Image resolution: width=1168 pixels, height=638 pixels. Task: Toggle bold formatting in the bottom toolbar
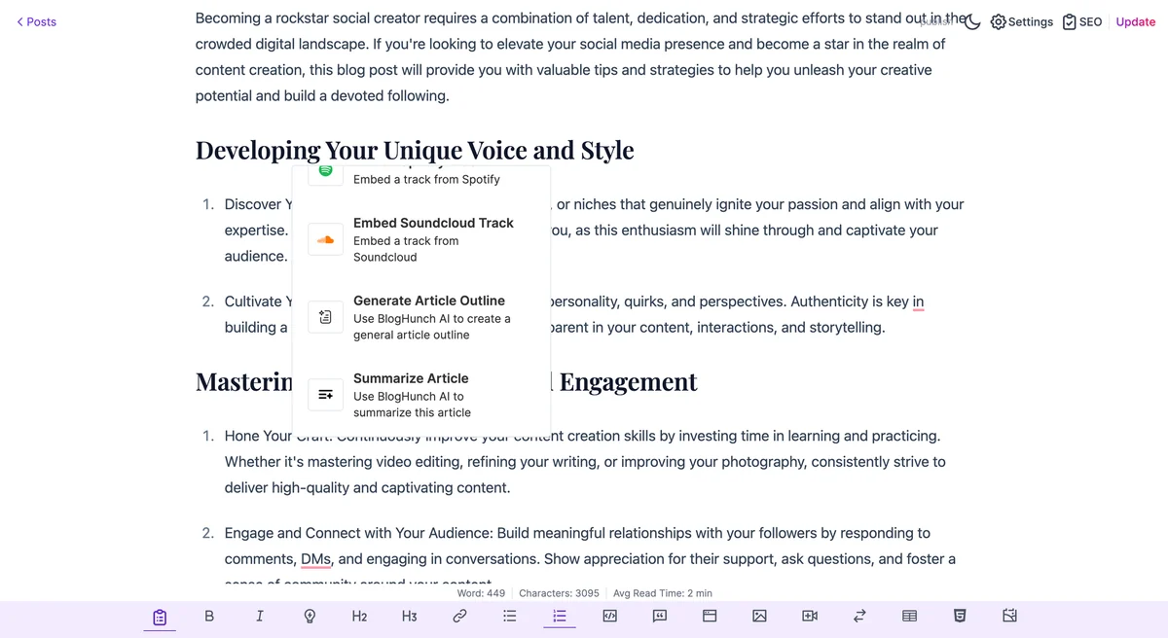209,616
